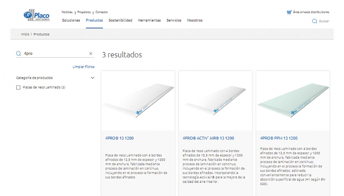Click in the 4pro search field
This screenshot has height=196, width=344.
(x=54, y=54)
